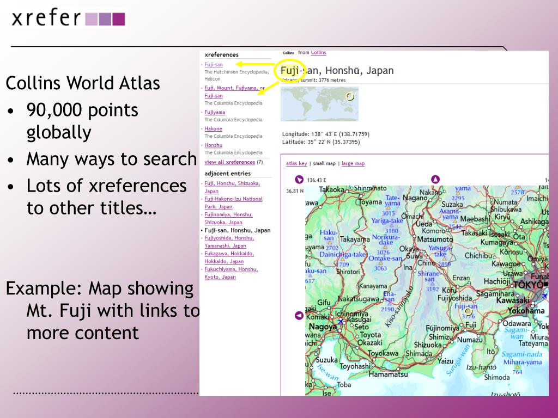This screenshot has height=418, width=558.
Task: Click the Latitude value text
Action: coord(321,142)
